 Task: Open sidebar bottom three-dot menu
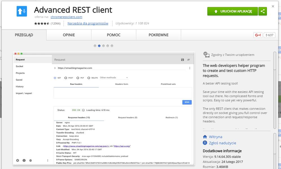[x=48, y=161]
